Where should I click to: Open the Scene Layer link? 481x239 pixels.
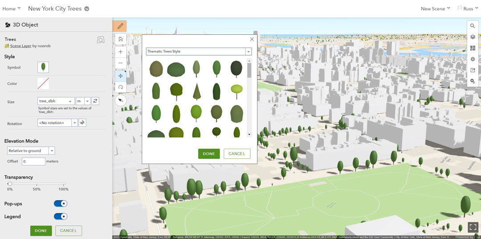pyautogui.click(x=20, y=46)
